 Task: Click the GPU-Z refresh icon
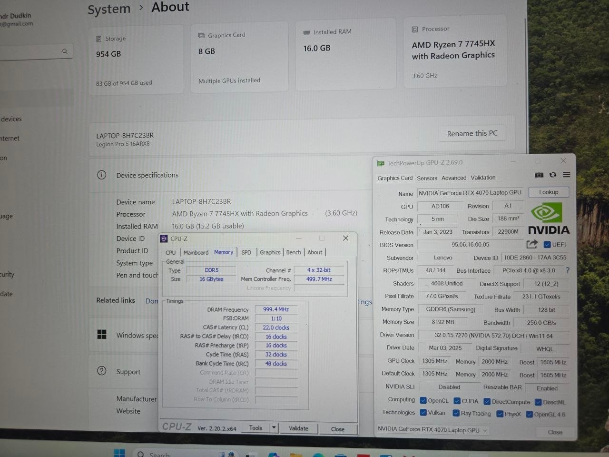click(552, 175)
